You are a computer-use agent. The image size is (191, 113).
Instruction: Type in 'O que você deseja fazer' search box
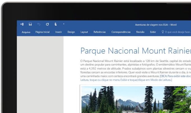178,32
